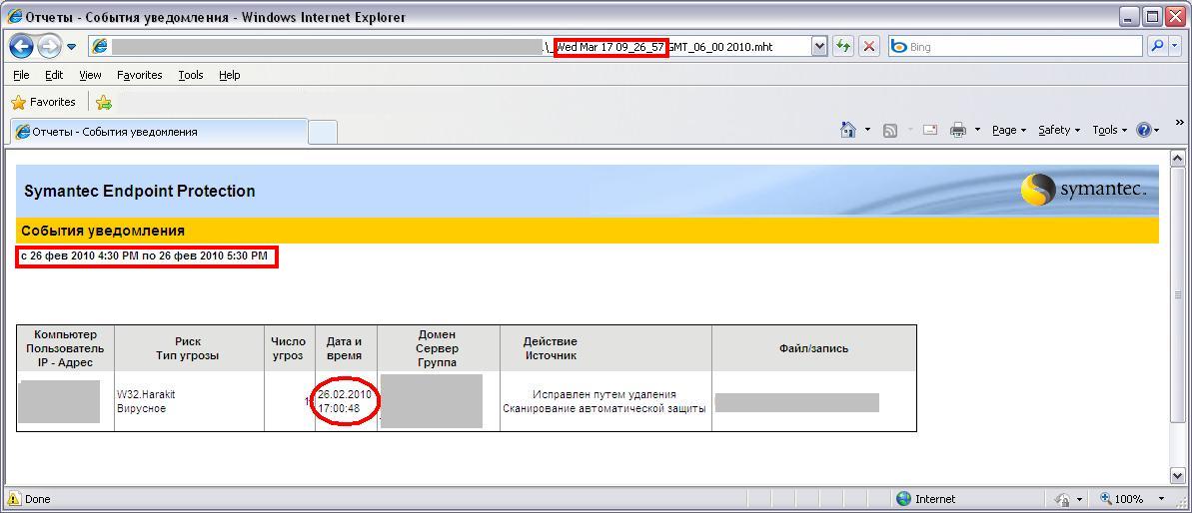Open the Page command bar menu

[1009, 130]
